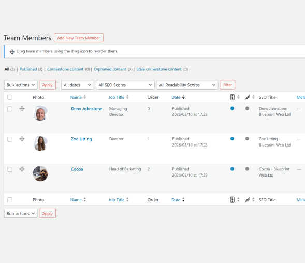Click Add New Team Member button
The height and width of the screenshot is (263, 305).
(x=79, y=38)
